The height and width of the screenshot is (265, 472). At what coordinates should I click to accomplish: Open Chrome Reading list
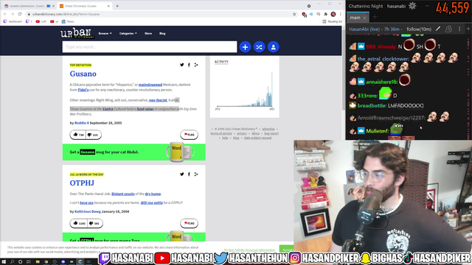(333, 21)
